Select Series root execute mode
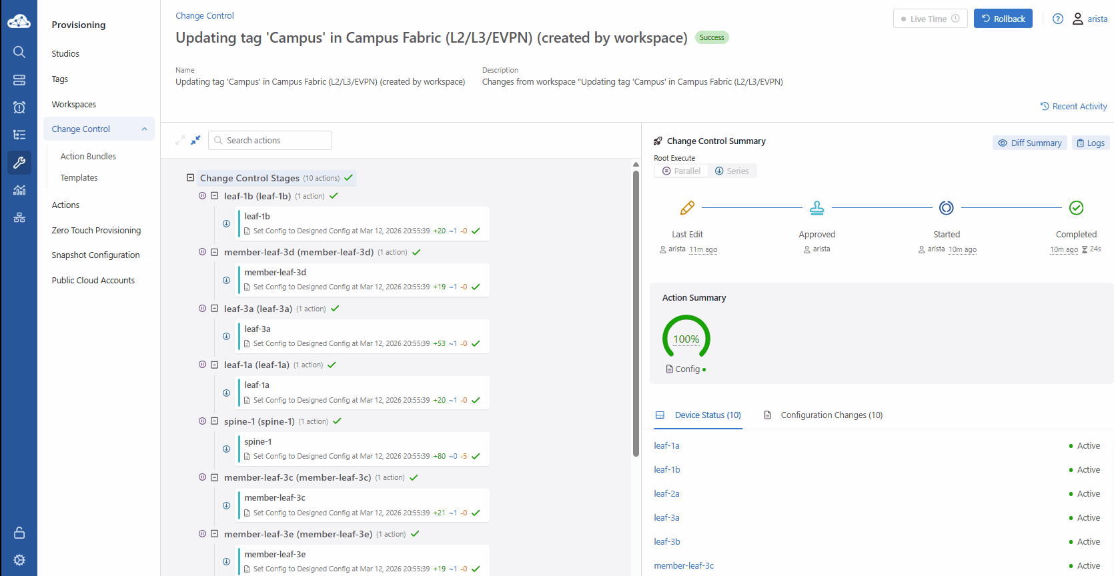Image resolution: width=1114 pixels, height=576 pixels. tap(732, 171)
